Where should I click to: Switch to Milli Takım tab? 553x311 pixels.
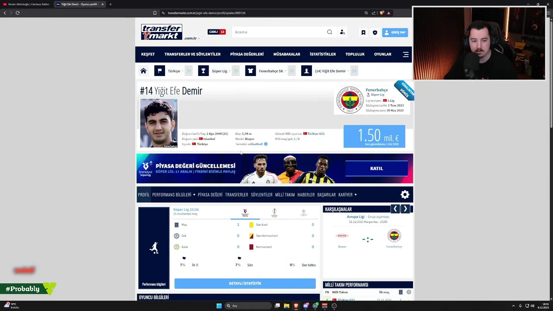285,195
